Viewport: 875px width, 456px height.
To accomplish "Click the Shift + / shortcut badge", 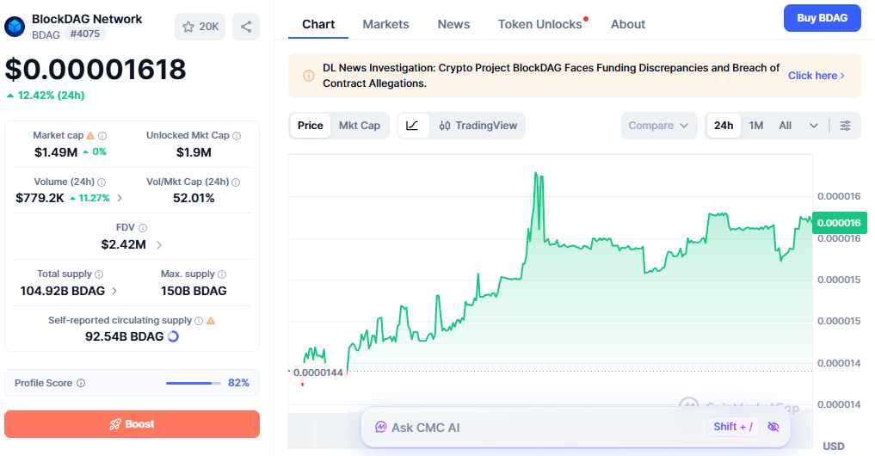I will coord(733,427).
